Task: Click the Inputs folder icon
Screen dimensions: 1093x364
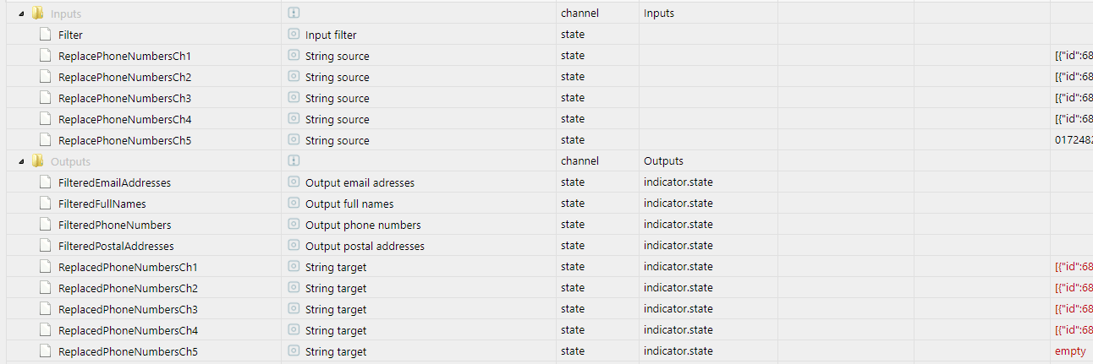Action: (x=37, y=14)
